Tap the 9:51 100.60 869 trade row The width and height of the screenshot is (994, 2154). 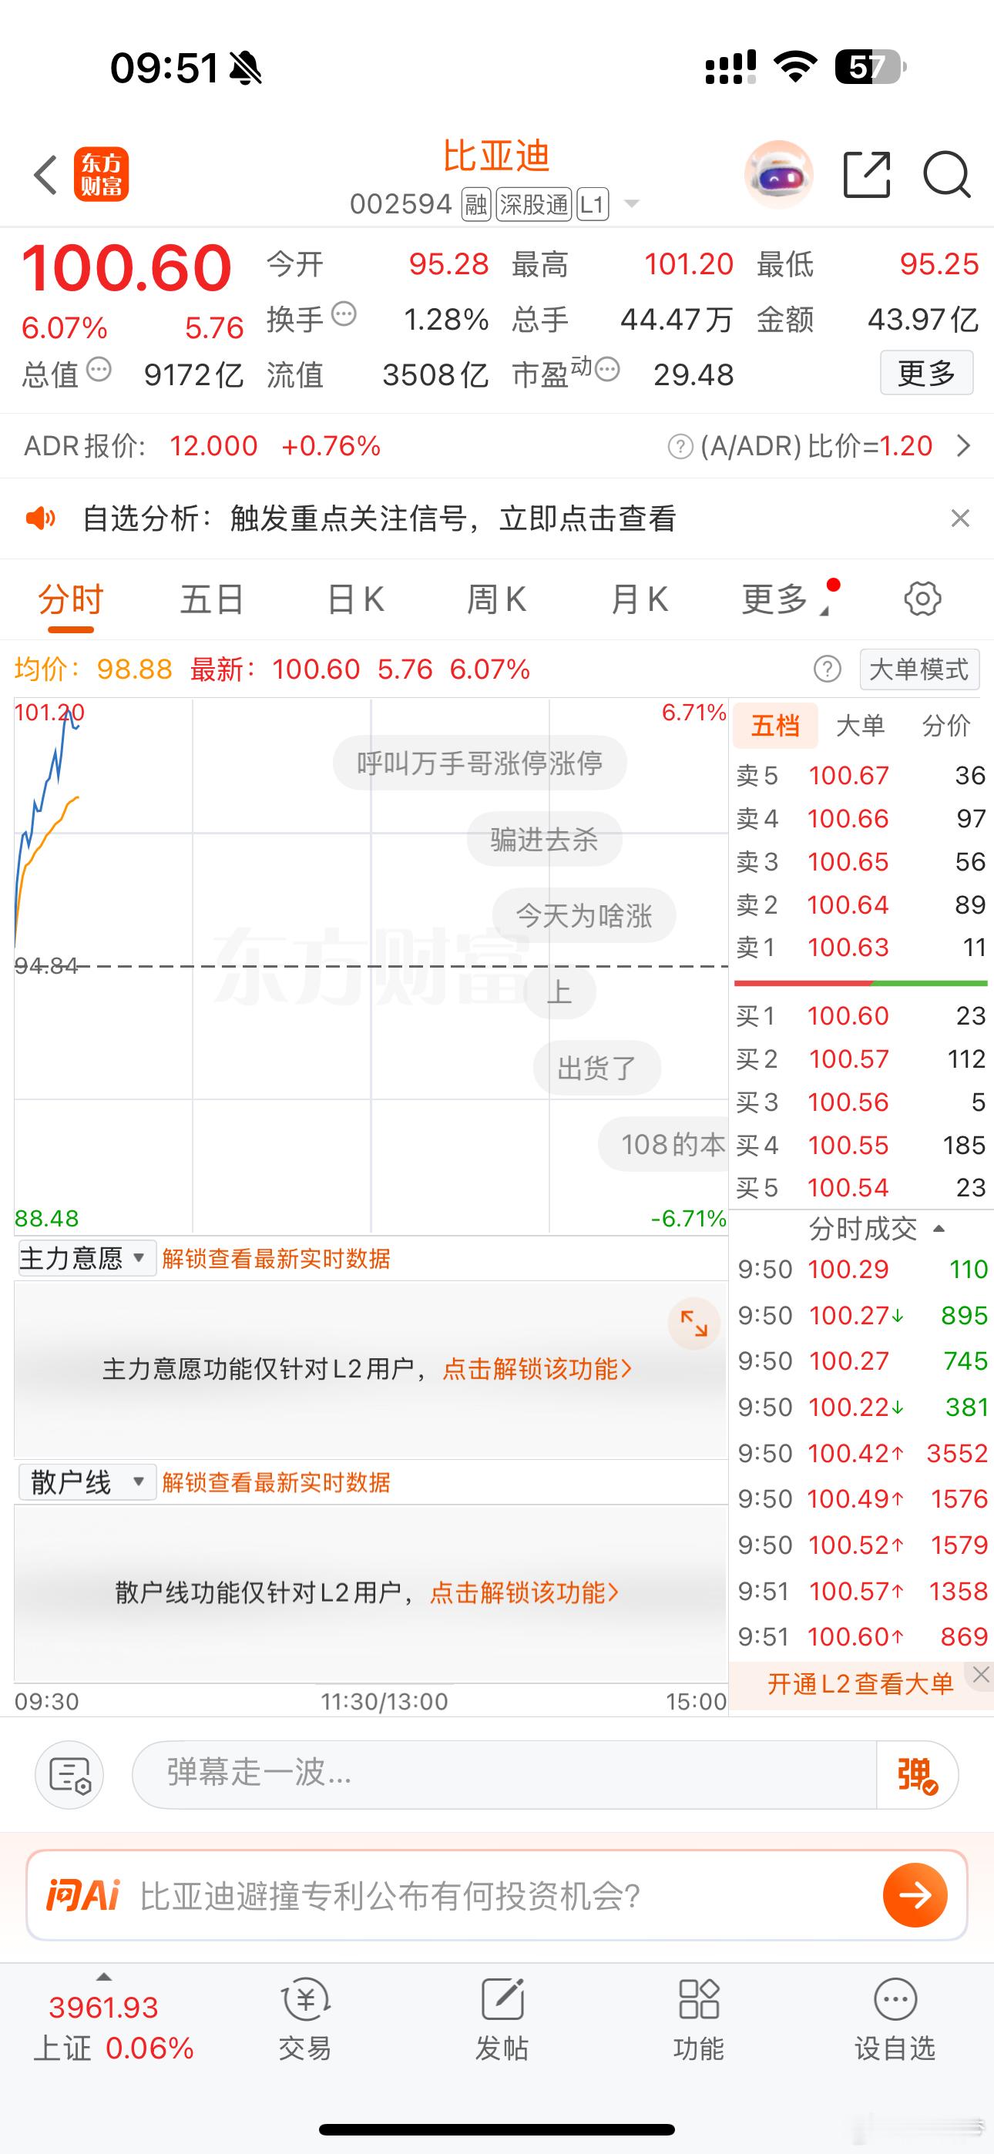(861, 1636)
